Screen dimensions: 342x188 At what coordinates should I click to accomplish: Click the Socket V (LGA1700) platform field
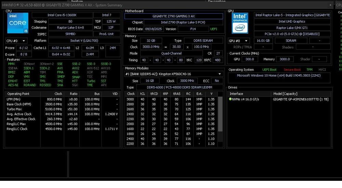[84, 41]
